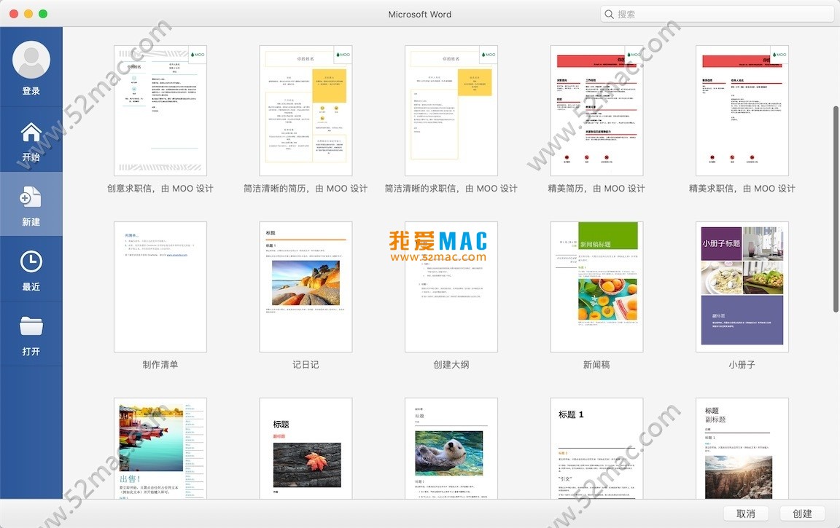This screenshot has height=528, width=840.
Task: Click the user avatar to sign in (登录)
Action: [31, 60]
